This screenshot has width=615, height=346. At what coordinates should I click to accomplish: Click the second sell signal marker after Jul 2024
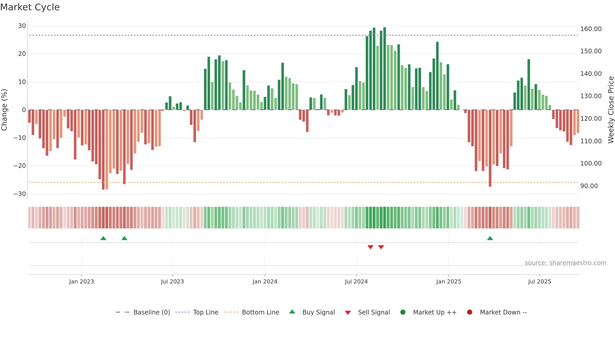coord(381,247)
